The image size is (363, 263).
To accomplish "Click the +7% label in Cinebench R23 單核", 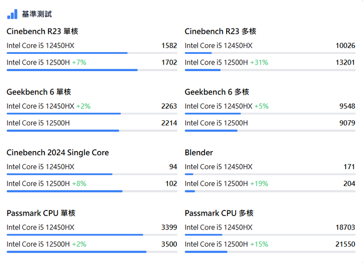I will click(79, 62).
